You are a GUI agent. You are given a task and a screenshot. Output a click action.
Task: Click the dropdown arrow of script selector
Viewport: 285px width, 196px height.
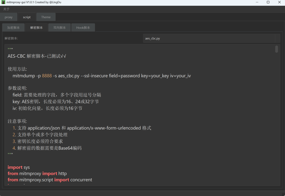pyautogui.click(x=278, y=38)
